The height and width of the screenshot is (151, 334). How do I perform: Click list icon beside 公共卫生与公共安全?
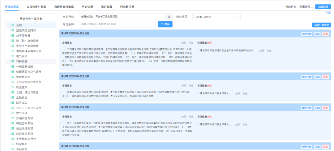click(x=12, y=108)
